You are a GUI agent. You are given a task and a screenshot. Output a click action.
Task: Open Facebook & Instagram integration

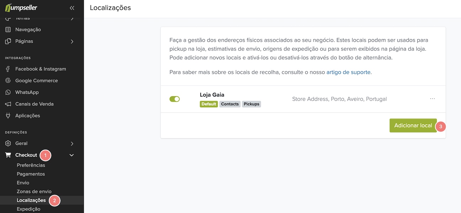[x=41, y=69]
